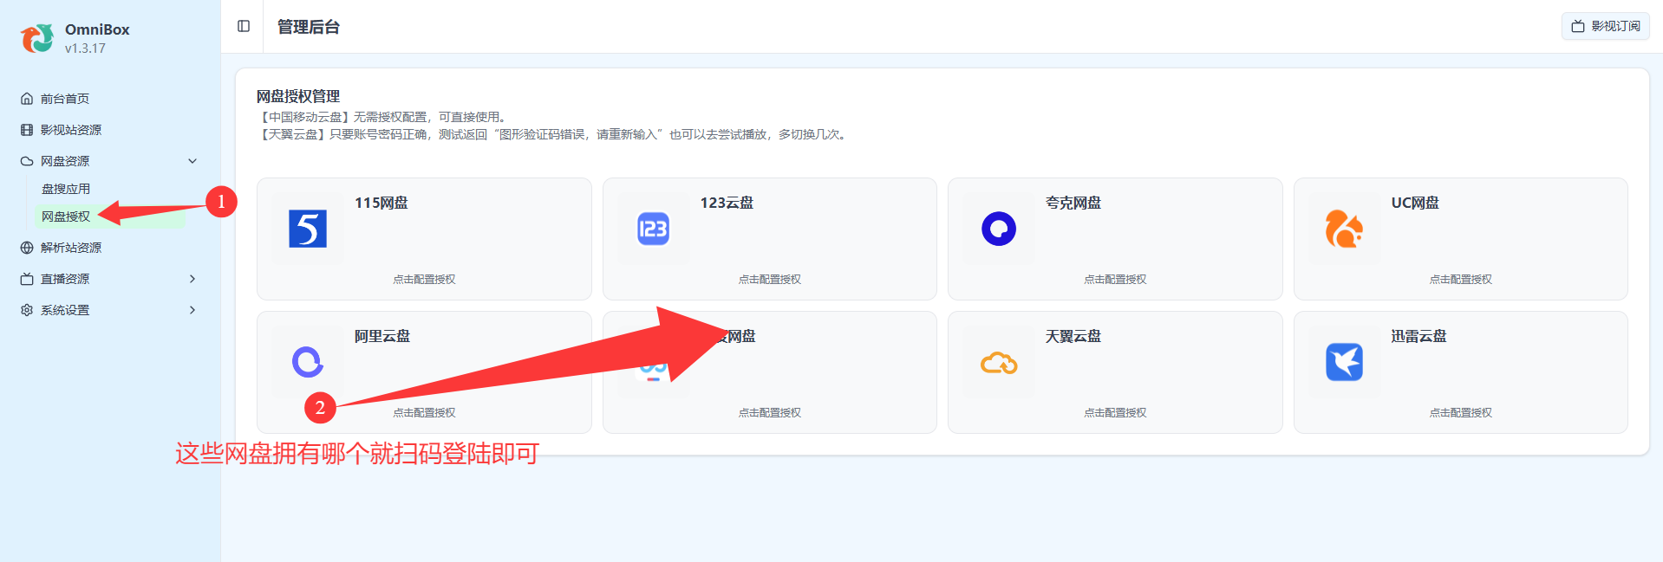Viewport: 1663px width, 562px height.
Task: Click the 管理后台 header title
Action: pos(309,27)
